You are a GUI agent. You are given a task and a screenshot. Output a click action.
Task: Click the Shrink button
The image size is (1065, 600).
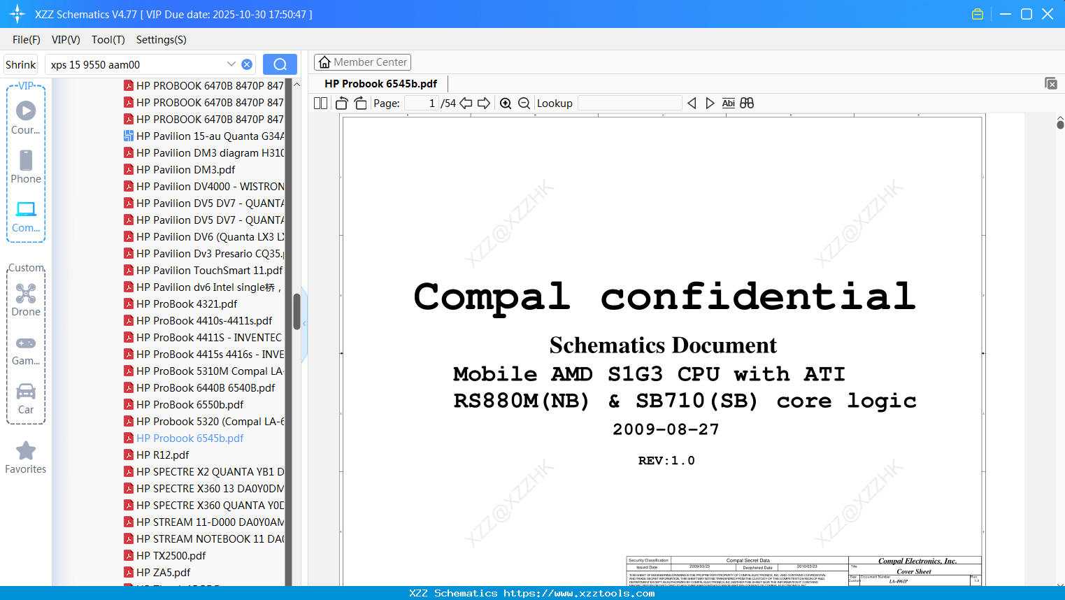pos(21,64)
